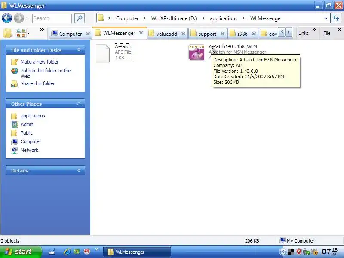This screenshot has width=344, height=258.
Task: Click the Folders toolbar icon
Action: [8, 34]
